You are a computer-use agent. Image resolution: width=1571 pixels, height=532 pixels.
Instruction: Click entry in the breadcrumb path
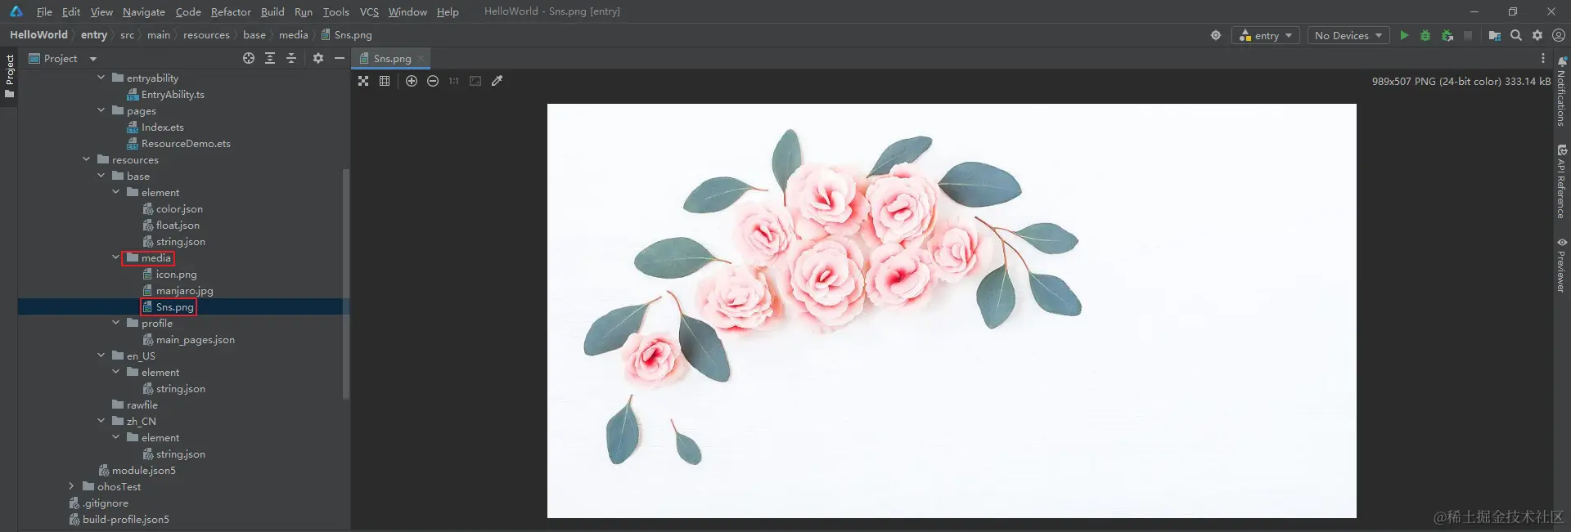pos(94,35)
